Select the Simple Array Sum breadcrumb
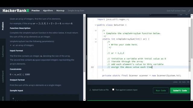Screen dimensions: 193x108 coord(76,11)
